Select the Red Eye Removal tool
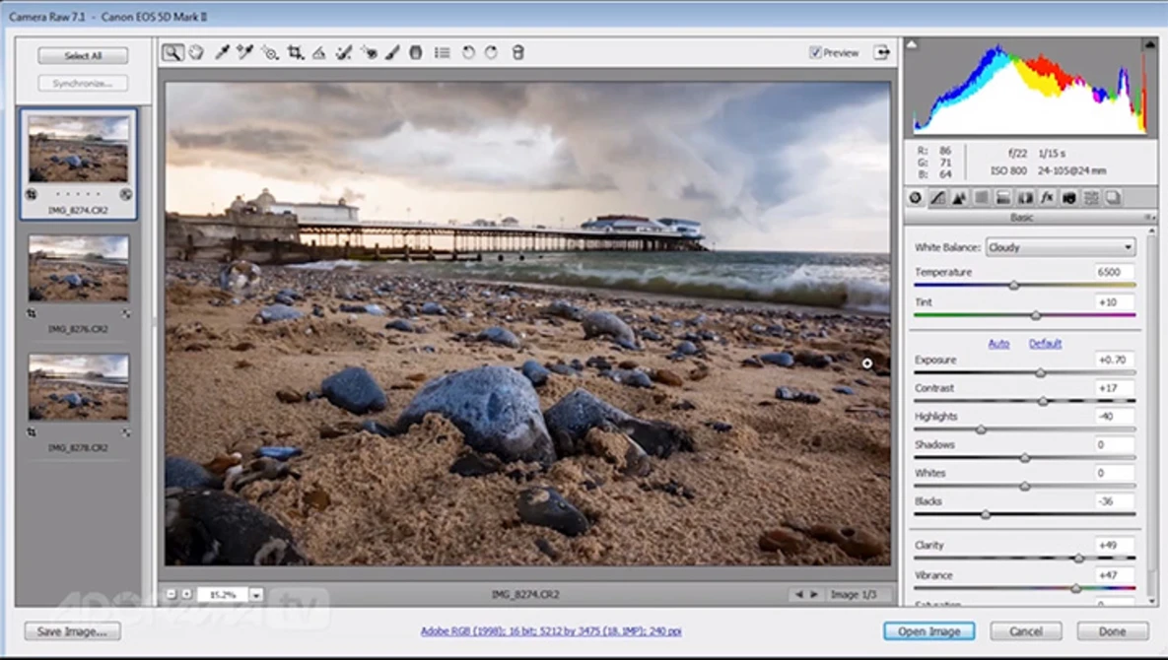Viewport: 1168px width, 660px height. coord(368,53)
